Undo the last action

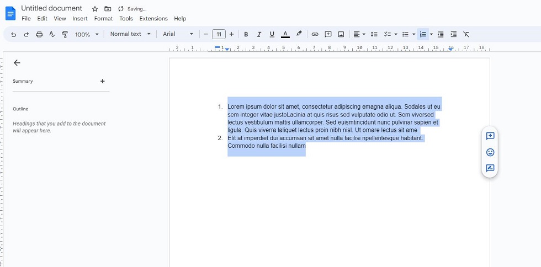[13, 34]
